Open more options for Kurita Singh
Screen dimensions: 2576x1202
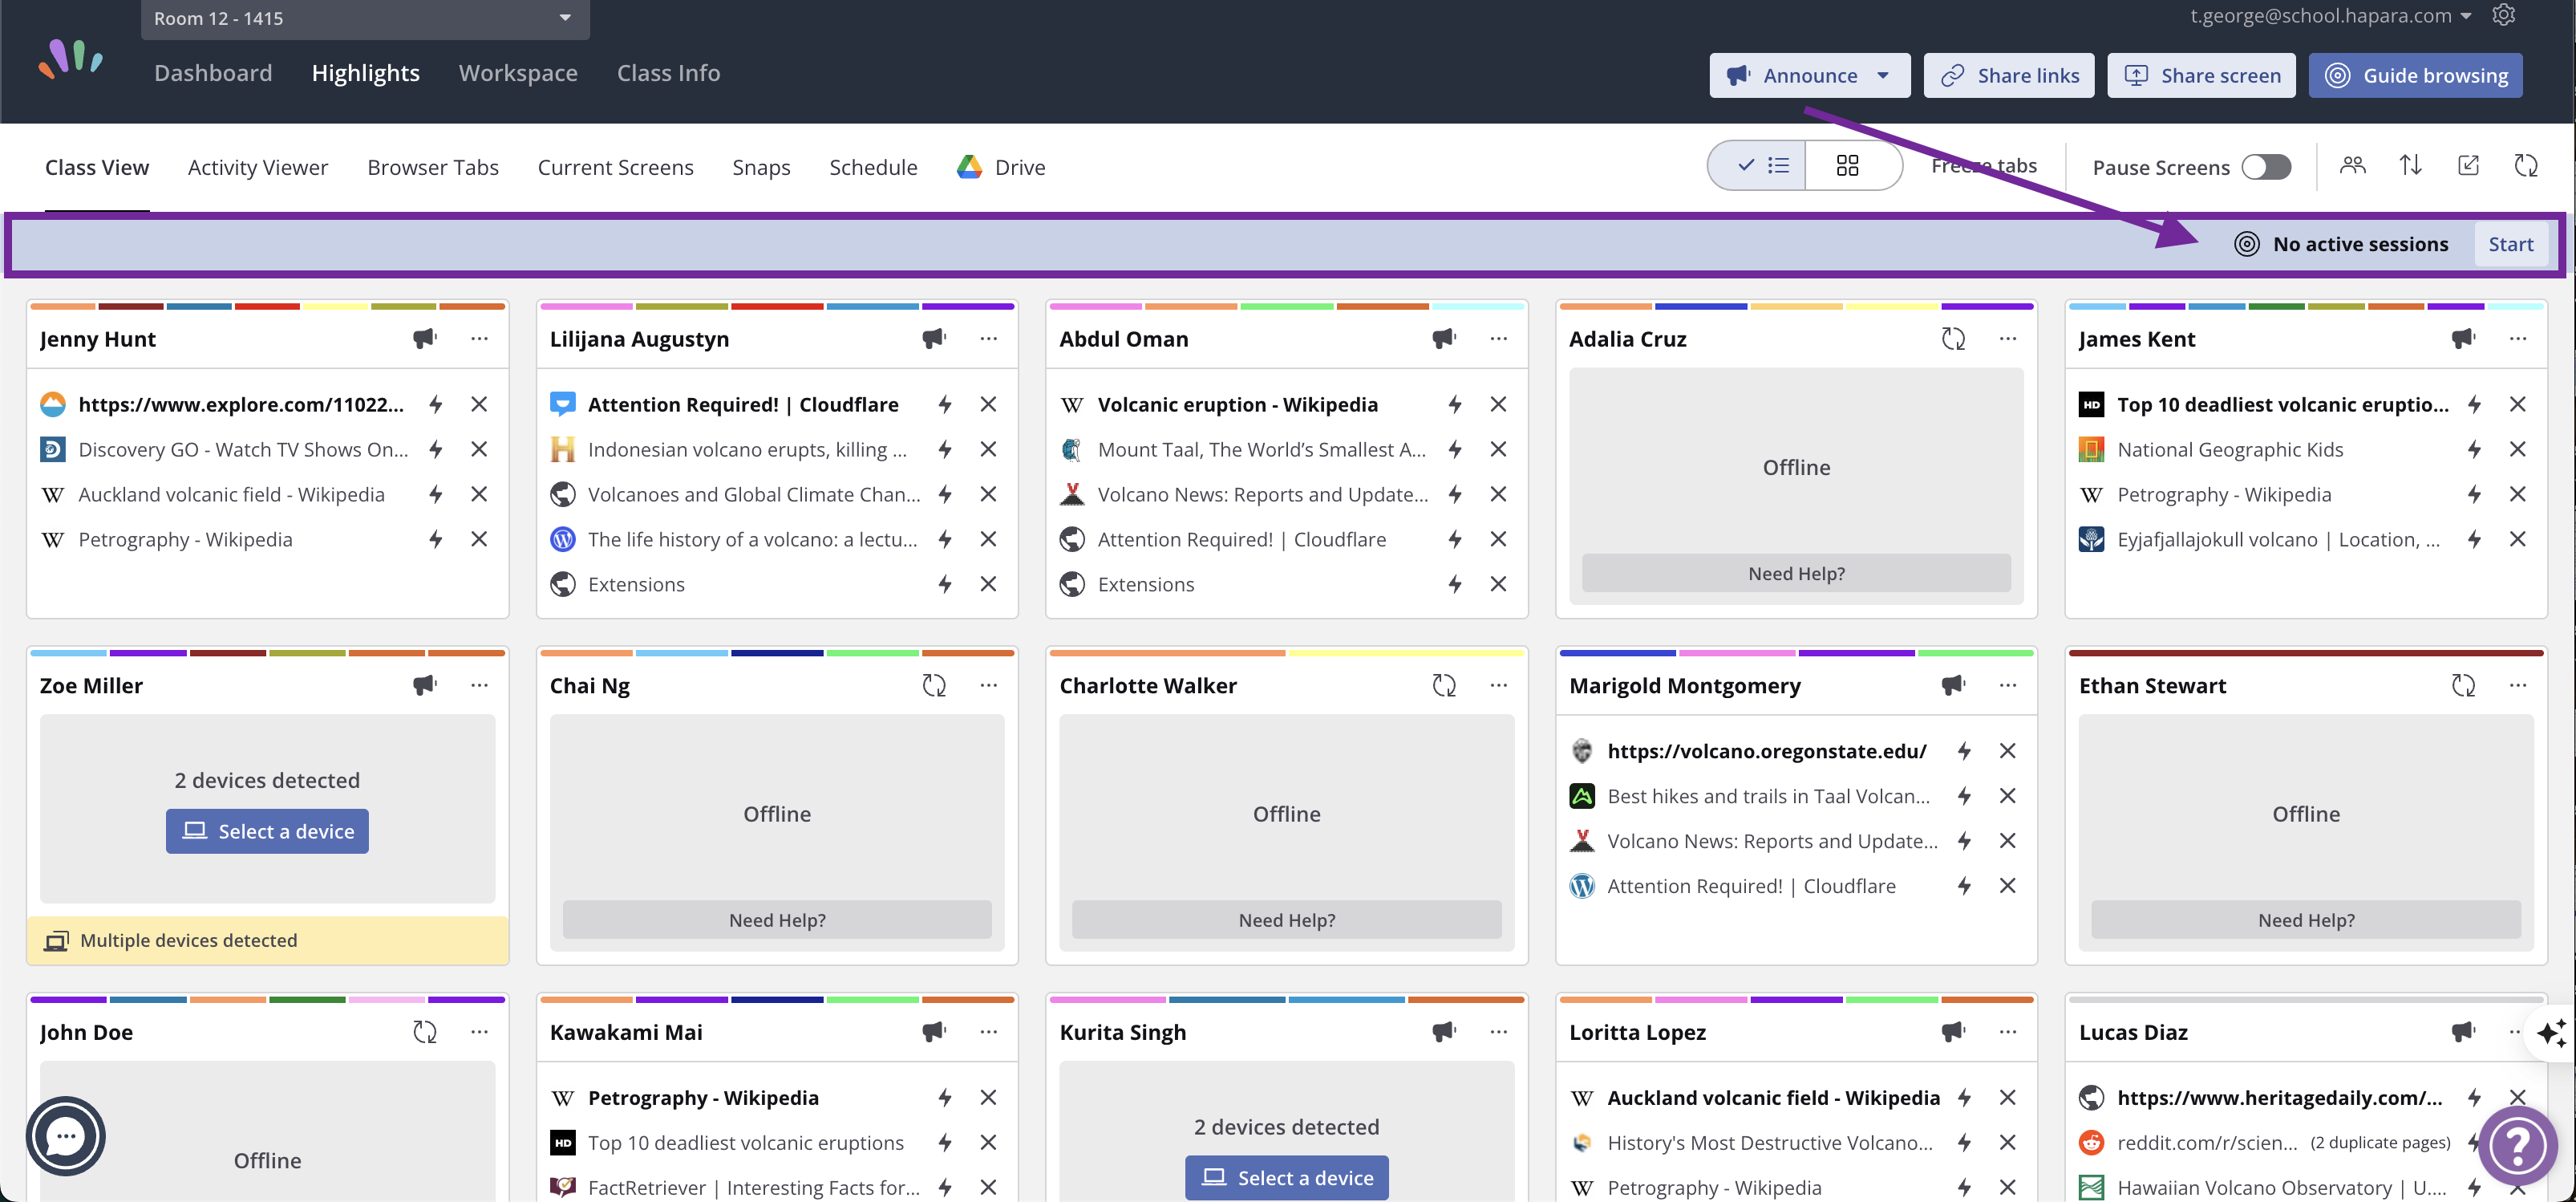click(1498, 1031)
